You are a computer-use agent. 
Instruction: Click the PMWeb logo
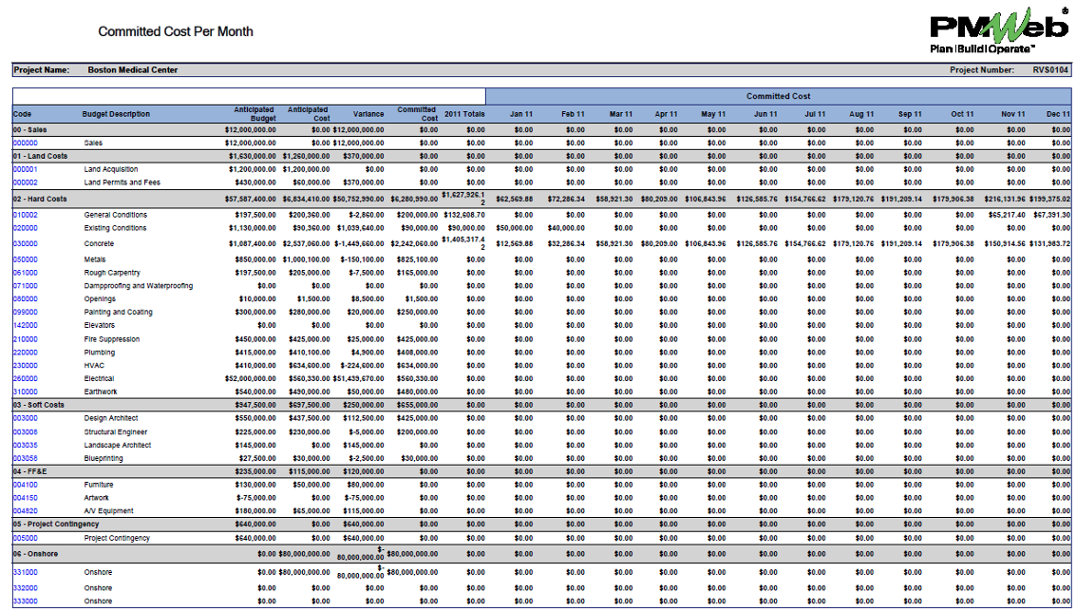999,30
